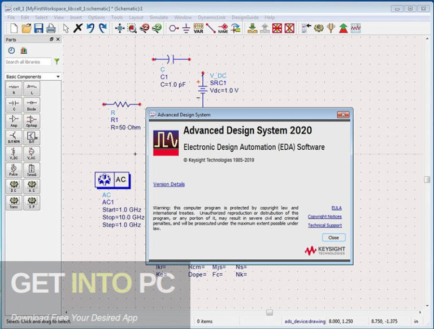
Task: Click the vertical scrollbar handle of canvas
Action: coord(427,179)
